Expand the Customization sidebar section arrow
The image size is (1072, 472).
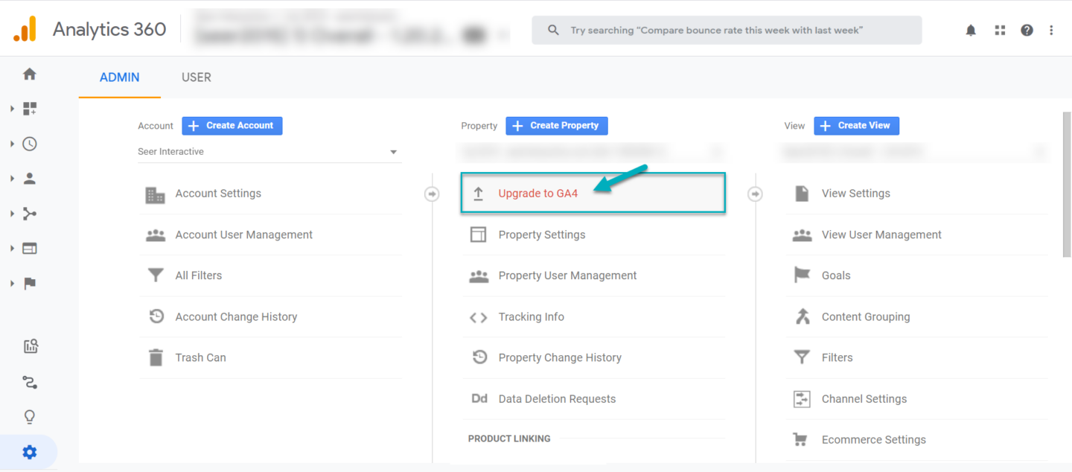click(x=12, y=109)
